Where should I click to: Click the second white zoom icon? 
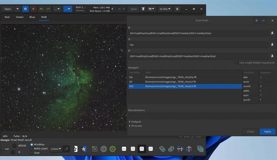[x=133, y=149]
